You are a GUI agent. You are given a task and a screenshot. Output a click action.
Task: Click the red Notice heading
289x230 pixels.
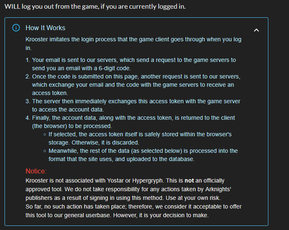pyautogui.click(x=36, y=171)
